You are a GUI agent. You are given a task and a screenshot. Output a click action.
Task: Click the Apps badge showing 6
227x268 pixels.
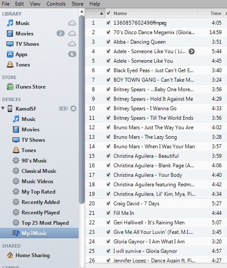[72, 54]
